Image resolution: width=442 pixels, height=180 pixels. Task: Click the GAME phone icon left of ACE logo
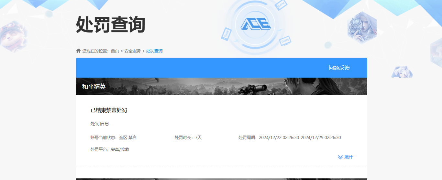point(226,33)
